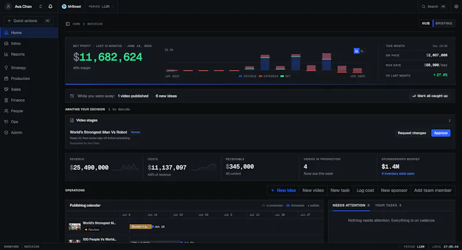Open the 100 People Vs World... calendar row
Image resolution: width=462 pixels, height=250 pixels.
pyautogui.click(x=195, y=240)
